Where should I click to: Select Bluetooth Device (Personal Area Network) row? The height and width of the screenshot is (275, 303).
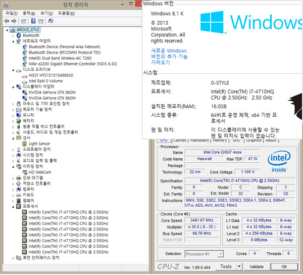(x=64, y=47)
